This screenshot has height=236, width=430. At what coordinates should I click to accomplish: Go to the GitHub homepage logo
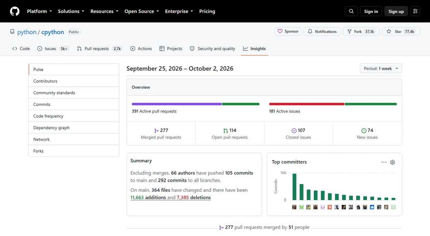pyautogui.click(x=15, y=11)
